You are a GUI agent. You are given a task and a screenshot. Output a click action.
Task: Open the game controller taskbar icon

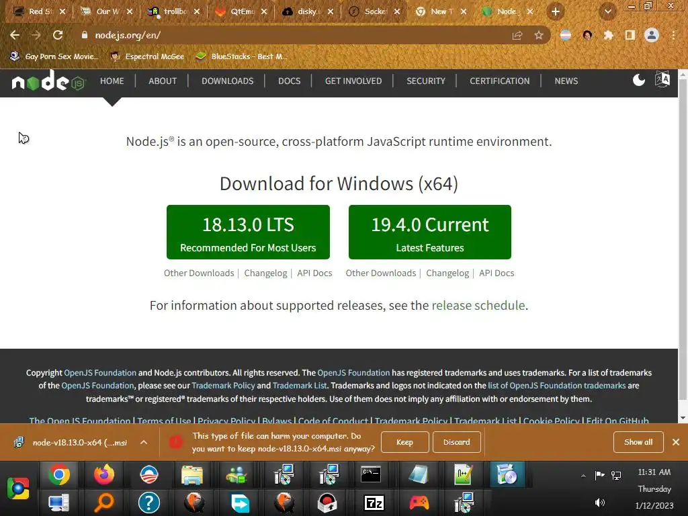click(x=419, y=503)
